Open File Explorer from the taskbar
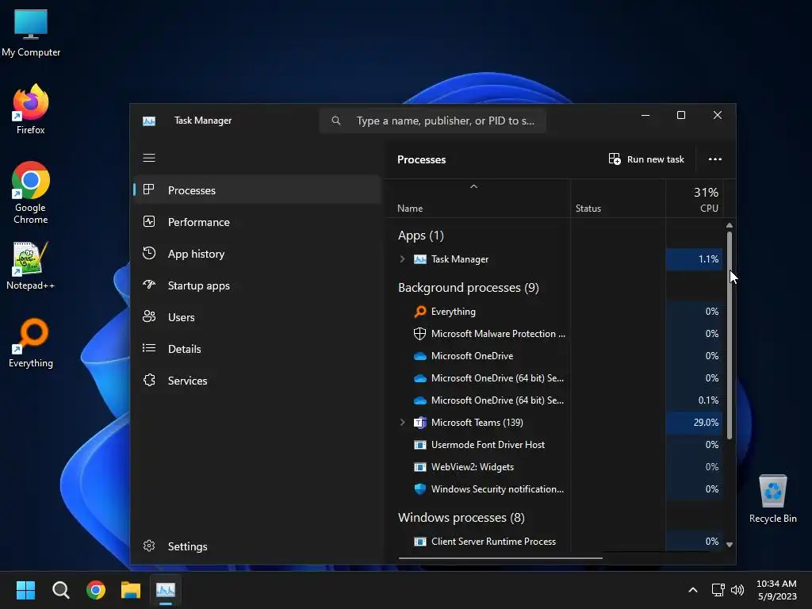Viewport: 812px width, 609px height. (131, 590)
